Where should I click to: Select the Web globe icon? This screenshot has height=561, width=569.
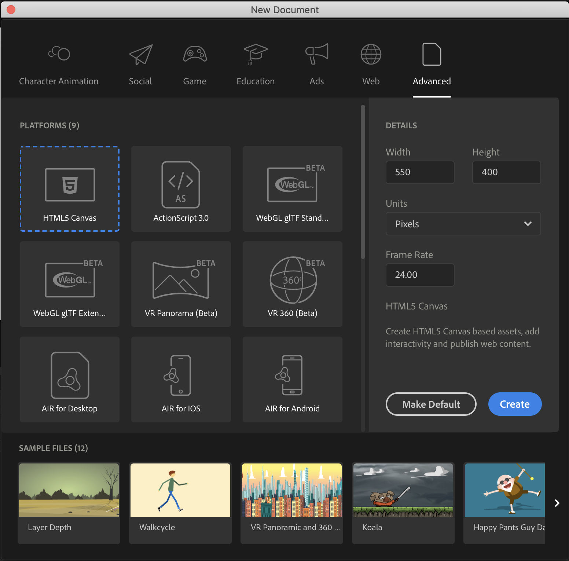(371, 54)
